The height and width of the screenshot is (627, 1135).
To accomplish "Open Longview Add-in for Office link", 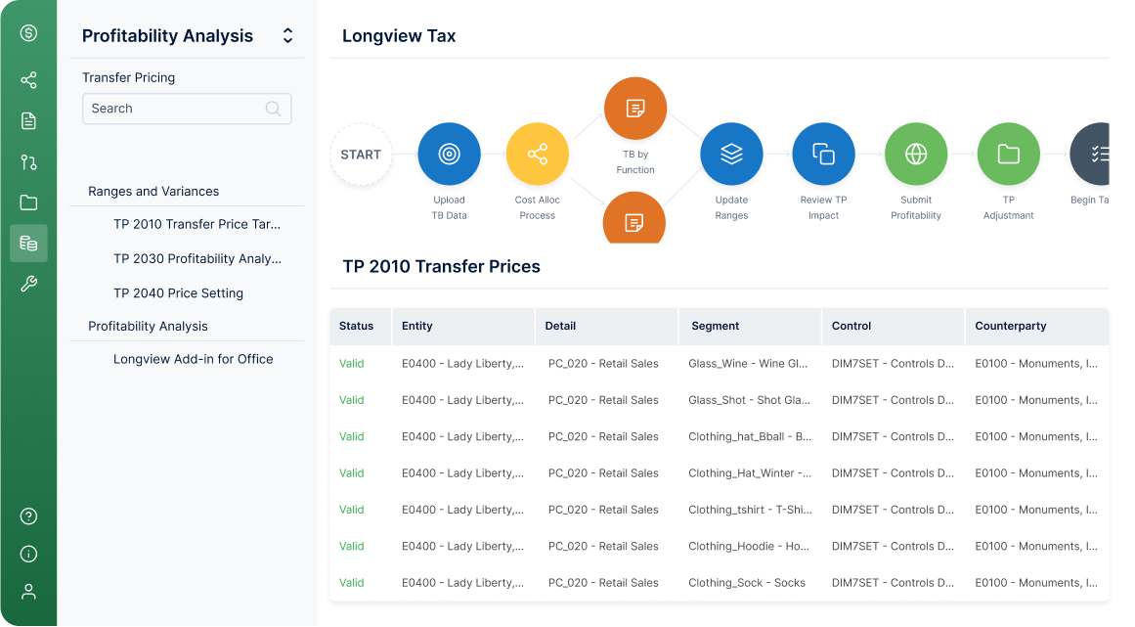I will 194,359.
